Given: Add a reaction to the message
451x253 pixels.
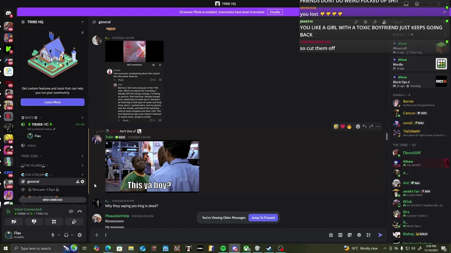Looking at the screenshot, I should point(358,126).
